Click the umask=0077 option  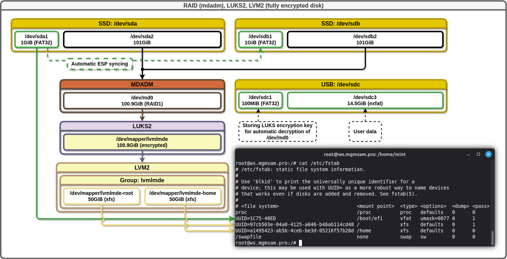[x=435, y=218]
